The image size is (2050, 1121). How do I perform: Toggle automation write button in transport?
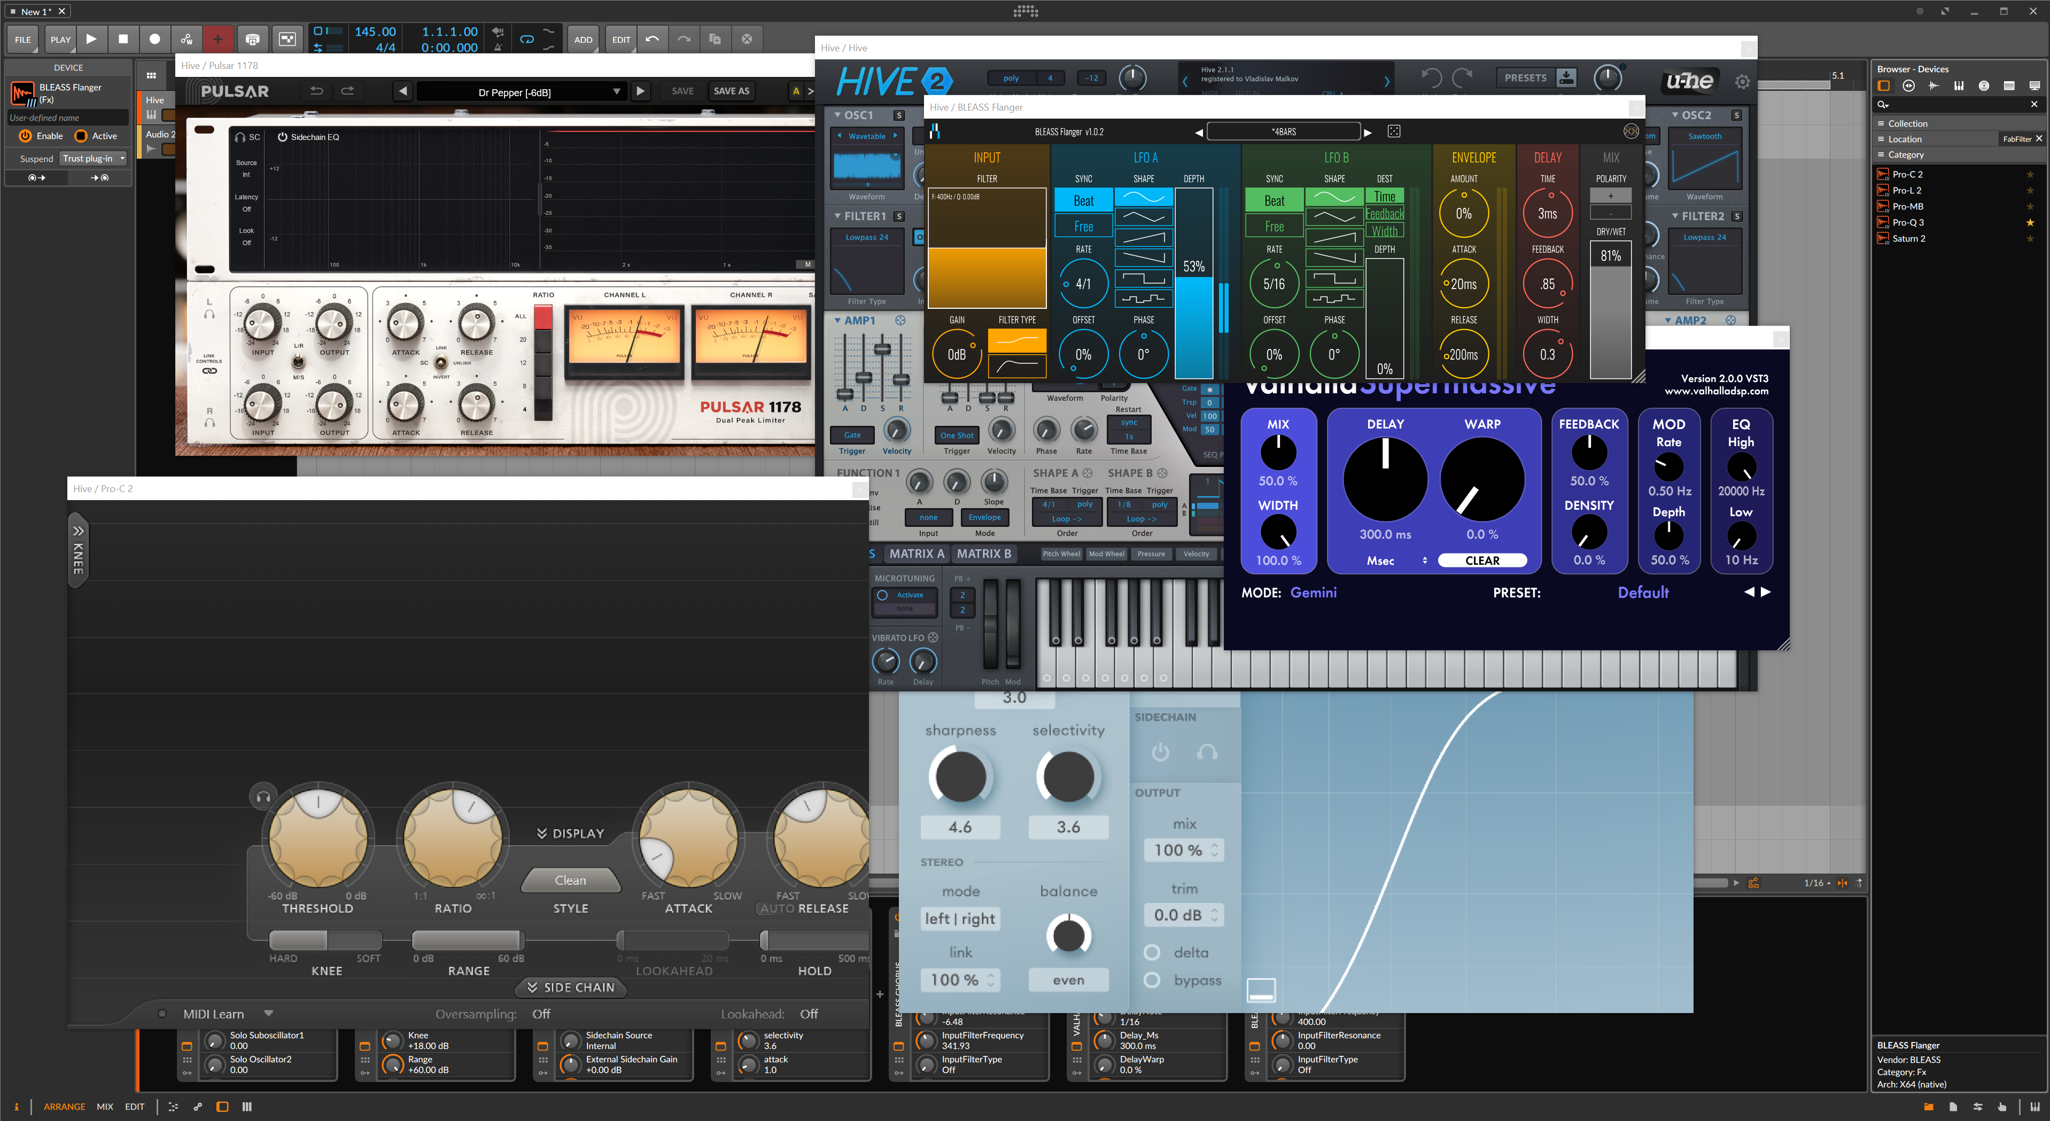click(186, 38)
